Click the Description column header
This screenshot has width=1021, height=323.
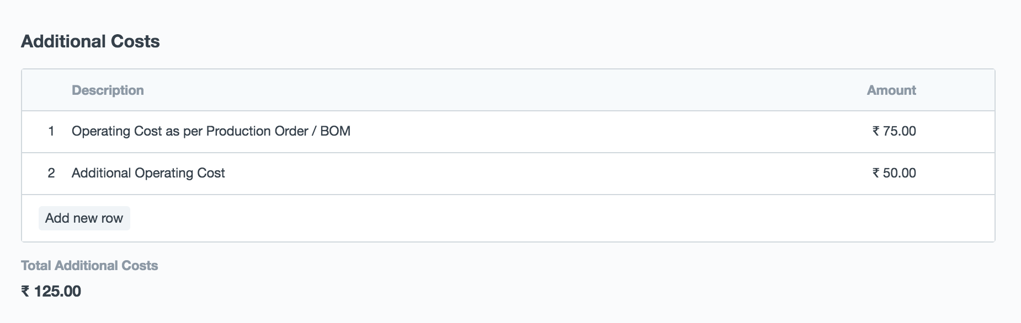[108, 90]
